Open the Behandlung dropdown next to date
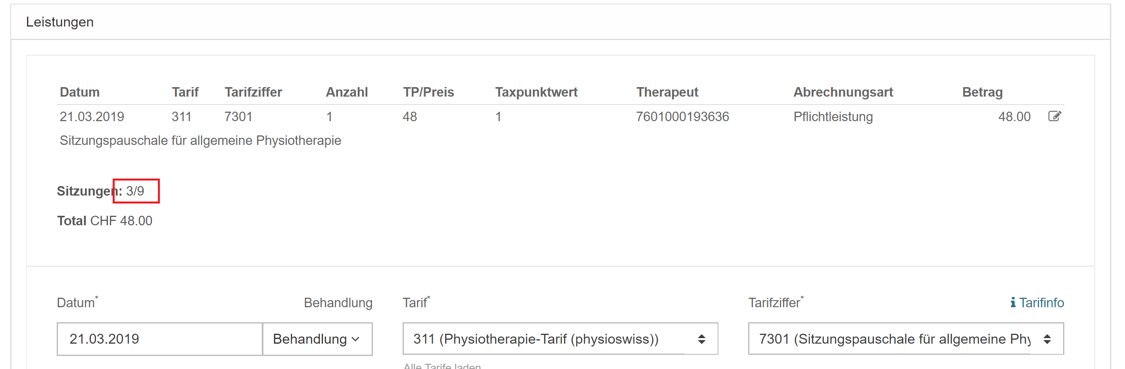Image resolution: width=1125 pixels, height=369 pixels. tap(317, 339)
